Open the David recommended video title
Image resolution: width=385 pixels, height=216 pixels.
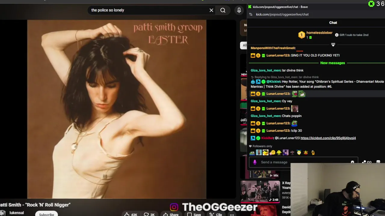(x=286, y=209)
